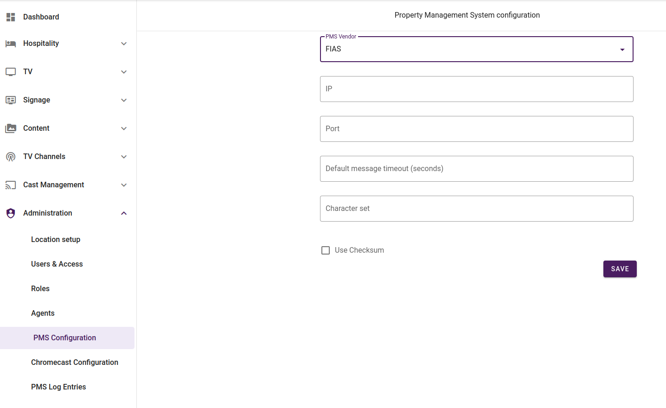This screenshot has height=408, width=666.
Task: Click the Administration menu label
Action: coord(48,213)
